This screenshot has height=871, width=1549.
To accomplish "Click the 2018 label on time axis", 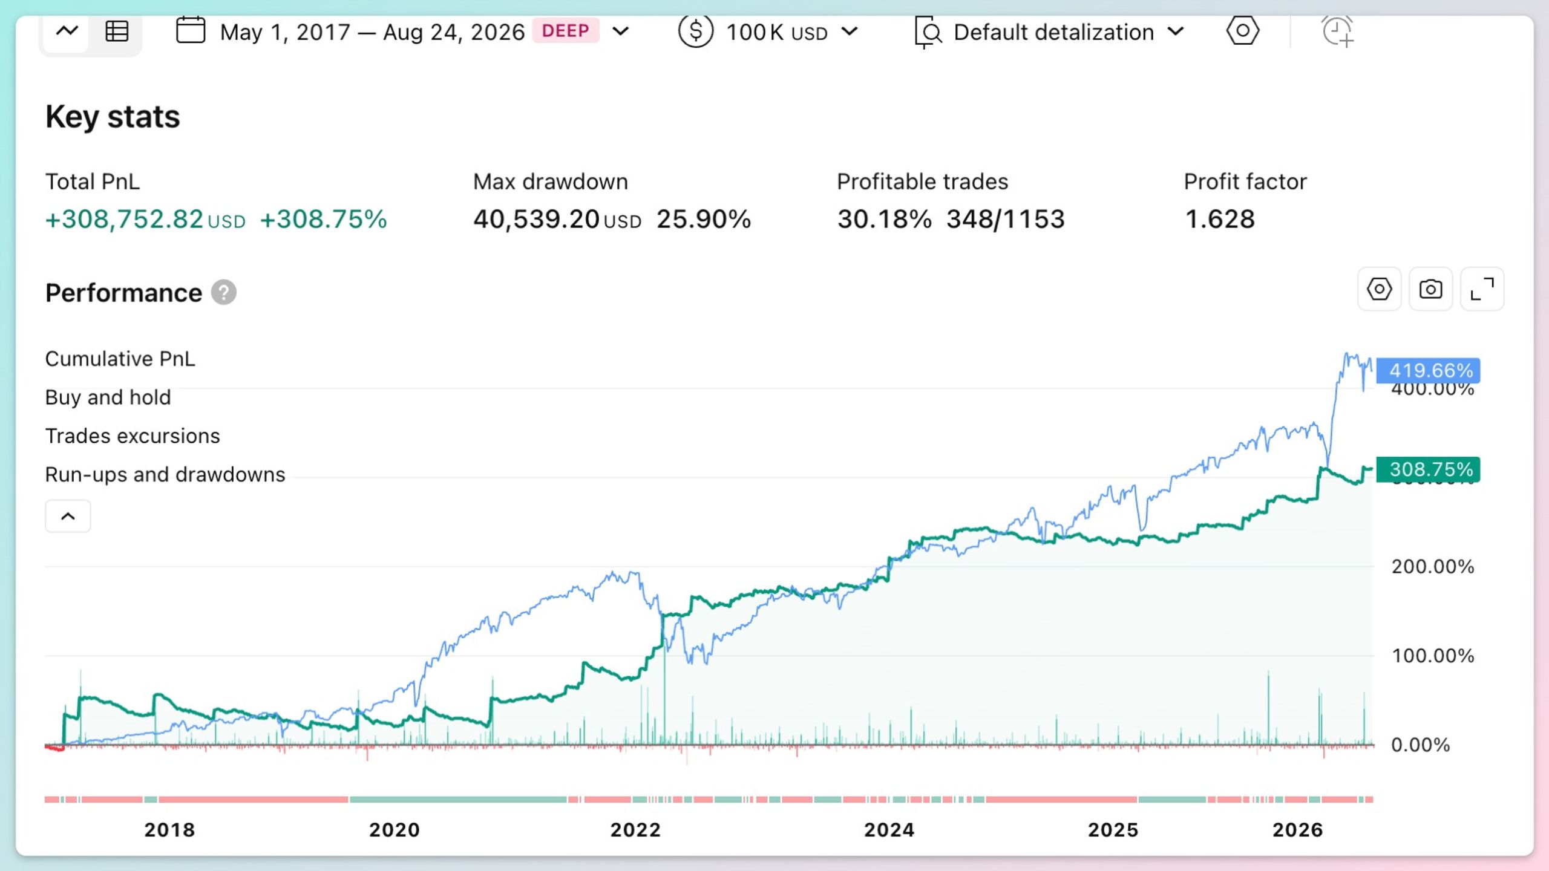I will point(169,830).
